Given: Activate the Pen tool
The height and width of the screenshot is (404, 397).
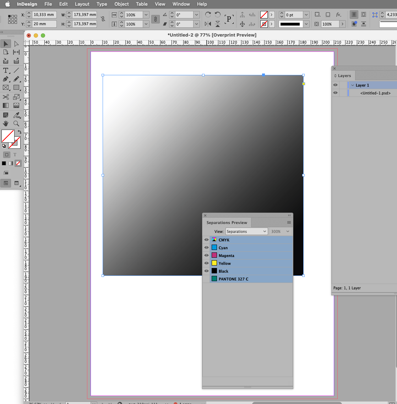Looking at the screenshot, I should 5,79.
